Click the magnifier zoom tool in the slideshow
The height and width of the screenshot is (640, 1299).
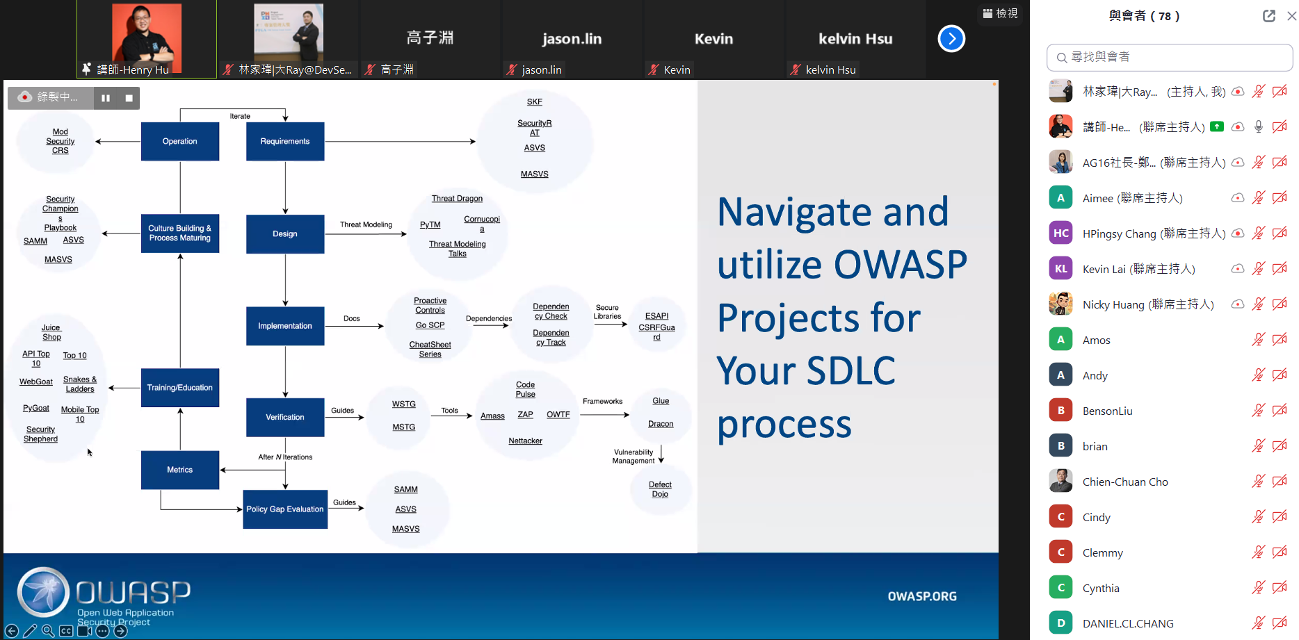48,631
